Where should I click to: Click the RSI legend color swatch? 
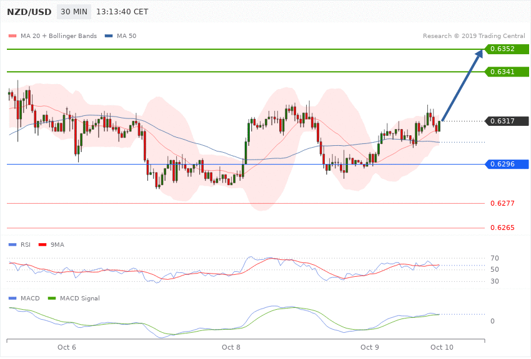coord(12,244)
